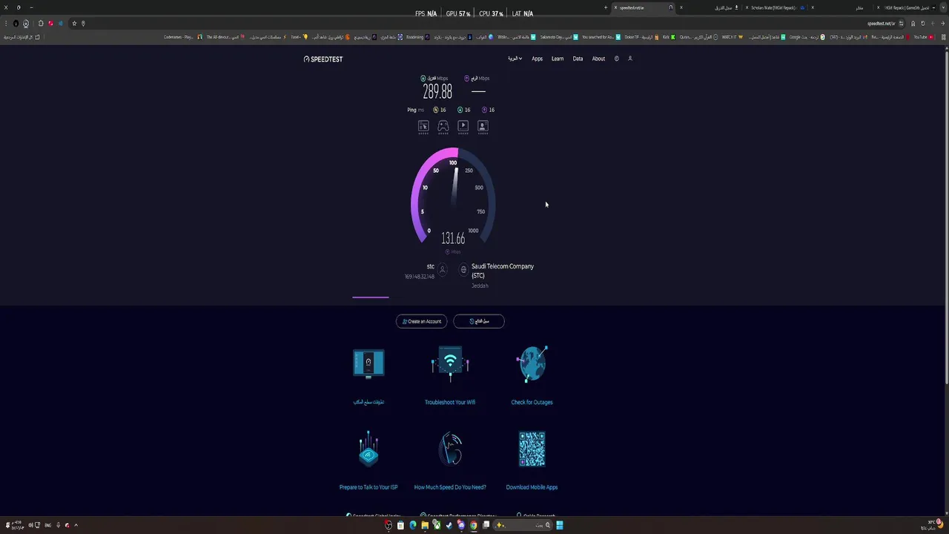The width and height of the screenshot is (949, 534).
Task: Click the help question-mark icon in header
Action: pos(616,59)
